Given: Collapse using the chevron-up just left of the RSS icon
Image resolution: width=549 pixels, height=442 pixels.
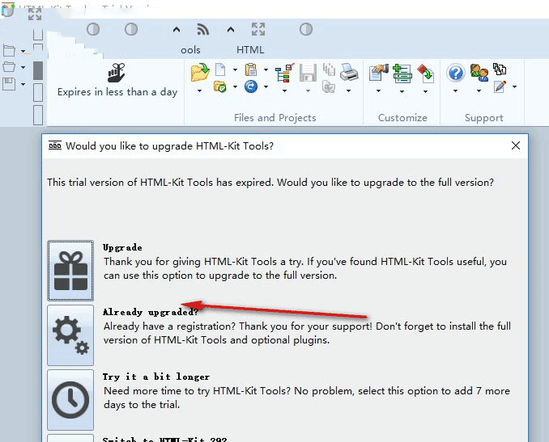Looking at the screenshot, I should pos(177,30).
